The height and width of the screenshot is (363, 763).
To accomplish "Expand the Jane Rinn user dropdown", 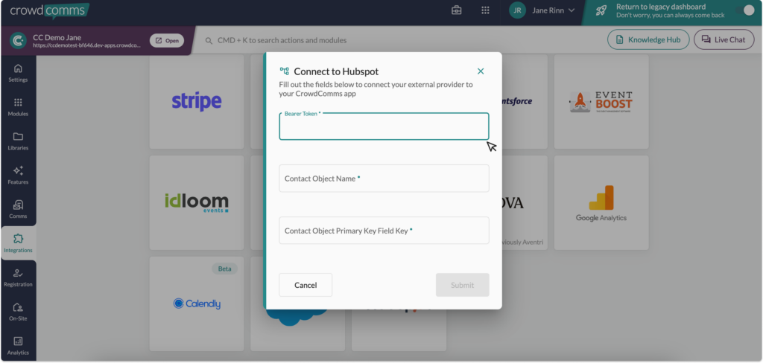I will pos(541,10).
